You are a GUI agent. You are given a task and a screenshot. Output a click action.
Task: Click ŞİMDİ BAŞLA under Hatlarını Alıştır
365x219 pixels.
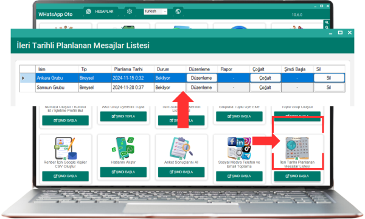[x=123, y=172]
